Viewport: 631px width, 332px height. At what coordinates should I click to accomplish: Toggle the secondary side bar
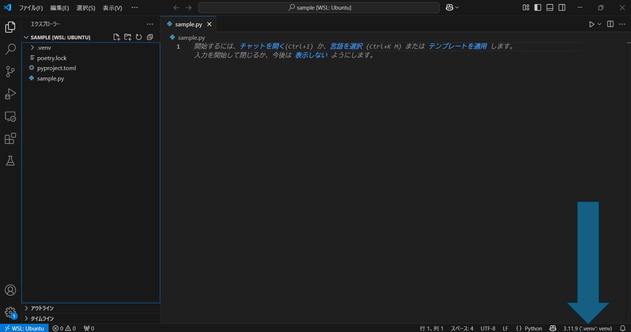[562, 8]
